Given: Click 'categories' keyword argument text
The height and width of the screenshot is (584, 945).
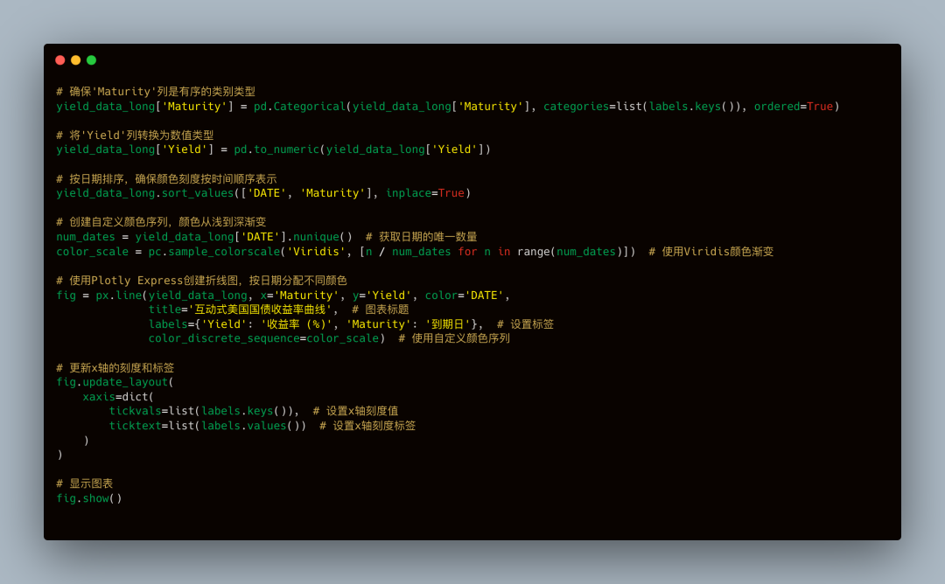Looking at the screenshot, I should (576, 107).
